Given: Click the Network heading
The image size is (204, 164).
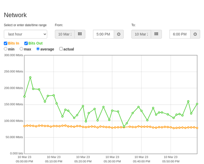Looking at the screenshot, I should (15, 15).
